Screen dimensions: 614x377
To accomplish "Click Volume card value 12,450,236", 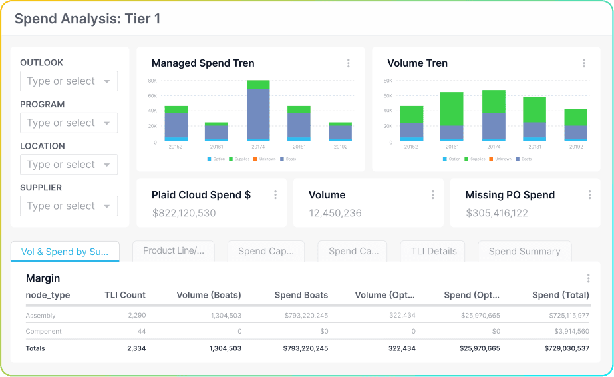I will [x=335, y=213].
